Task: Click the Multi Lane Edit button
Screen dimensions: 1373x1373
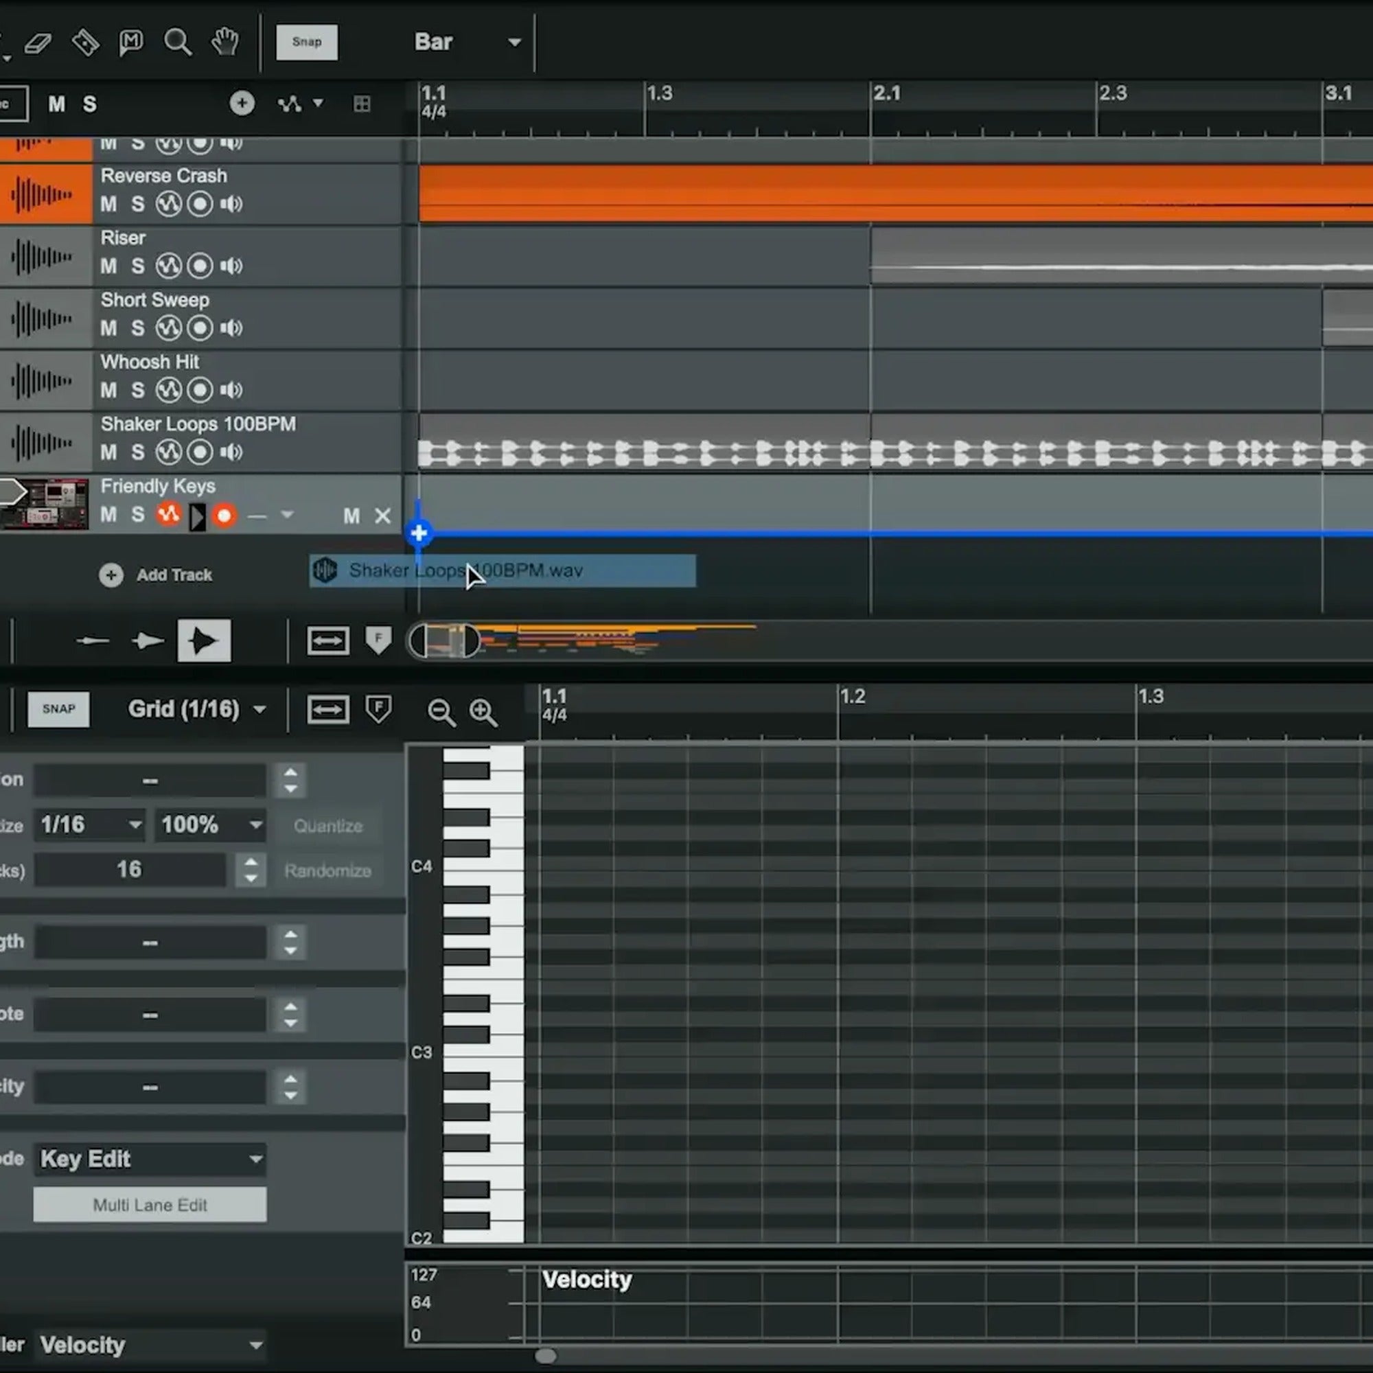Action: pyautogui.click(x=150, y=1205)
